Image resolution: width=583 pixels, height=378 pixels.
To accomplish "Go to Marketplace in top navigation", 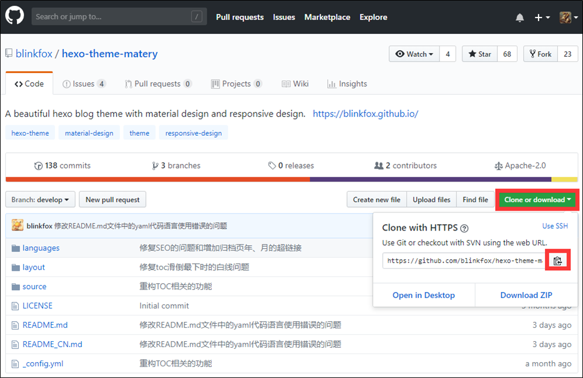I will 327,17.
